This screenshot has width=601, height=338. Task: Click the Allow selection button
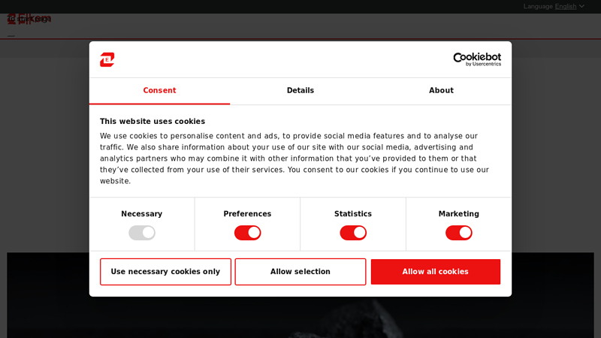click(x=300, y=272)
